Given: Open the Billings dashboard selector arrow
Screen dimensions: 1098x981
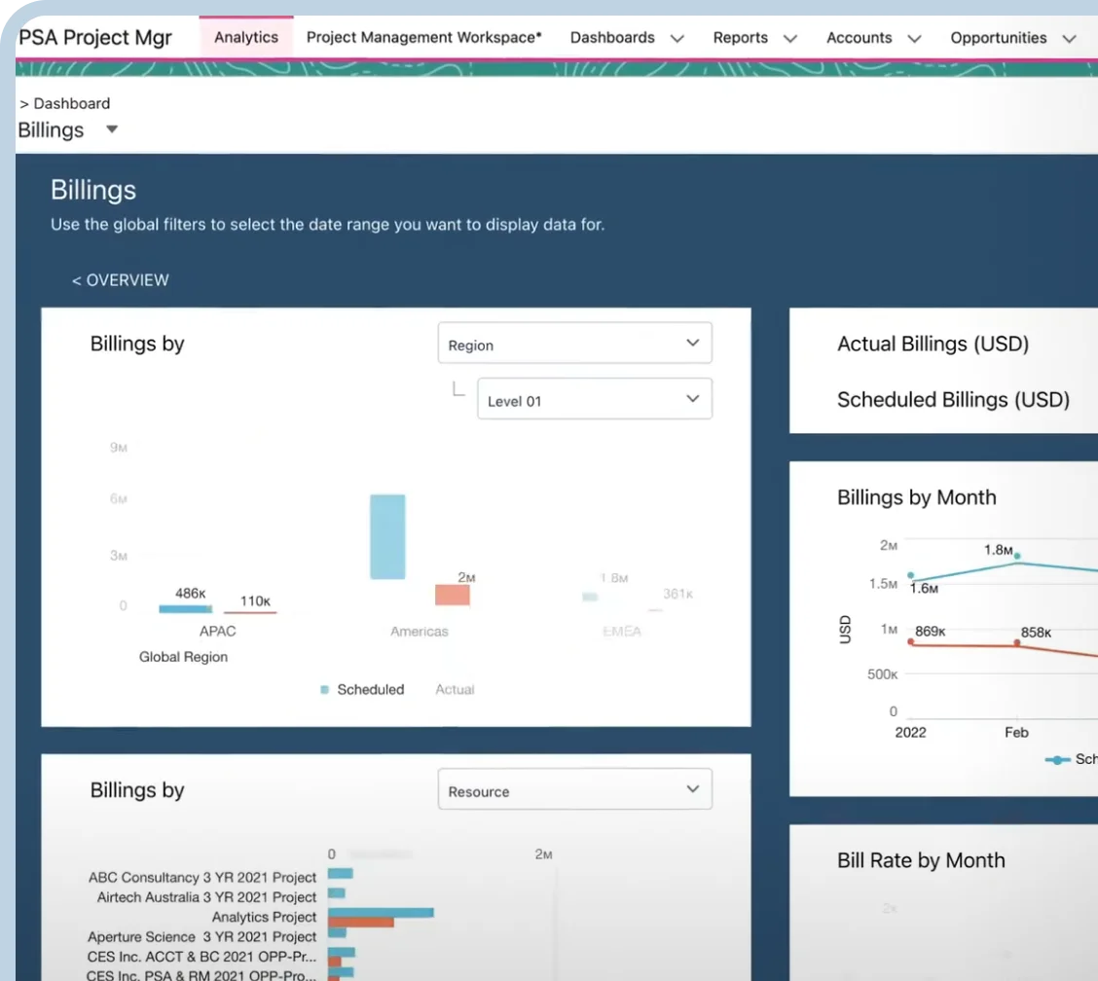Looking at the screenshot, I should pyautogui.click(x=112, y=129).
